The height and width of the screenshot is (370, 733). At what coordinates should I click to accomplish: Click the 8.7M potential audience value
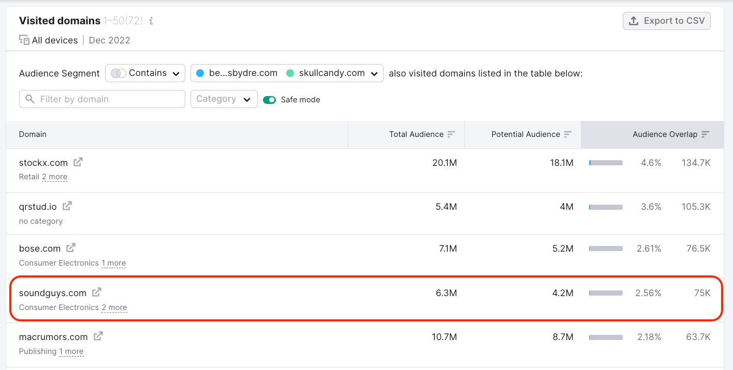[x=563, y=337]
